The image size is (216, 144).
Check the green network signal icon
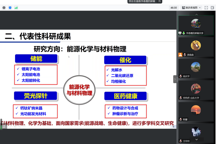point(16,8)
